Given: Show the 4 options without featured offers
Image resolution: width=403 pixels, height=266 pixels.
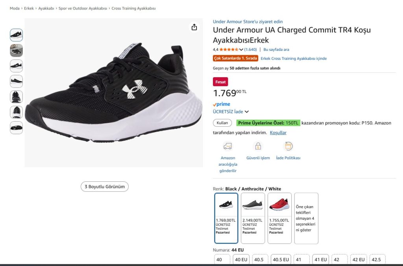Looking at the screenshot, I should pyautogui.click(x=306, y=218).
